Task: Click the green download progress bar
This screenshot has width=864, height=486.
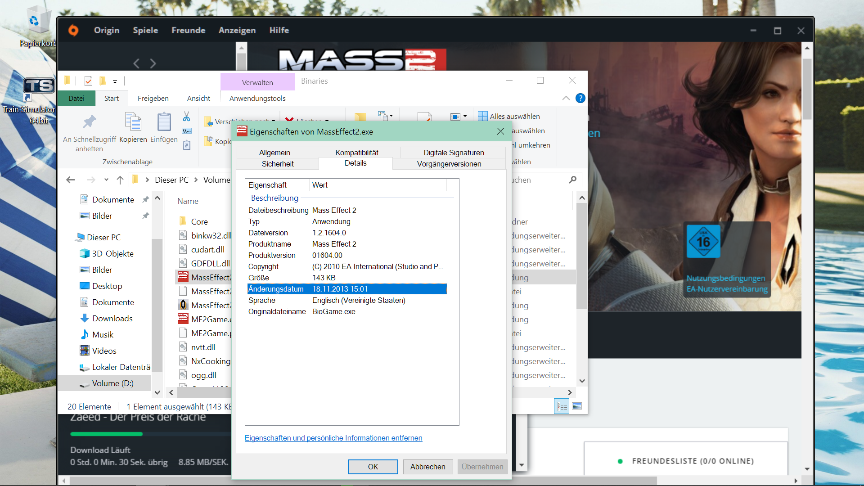Action: (x=106, y=434)
